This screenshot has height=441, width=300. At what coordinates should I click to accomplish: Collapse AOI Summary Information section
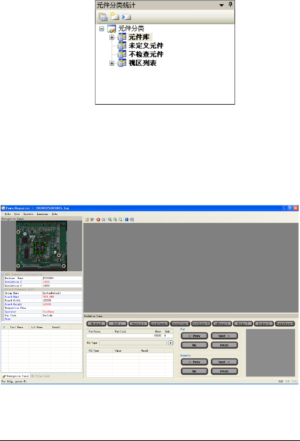pyautogui.click(x=3, y=274)
